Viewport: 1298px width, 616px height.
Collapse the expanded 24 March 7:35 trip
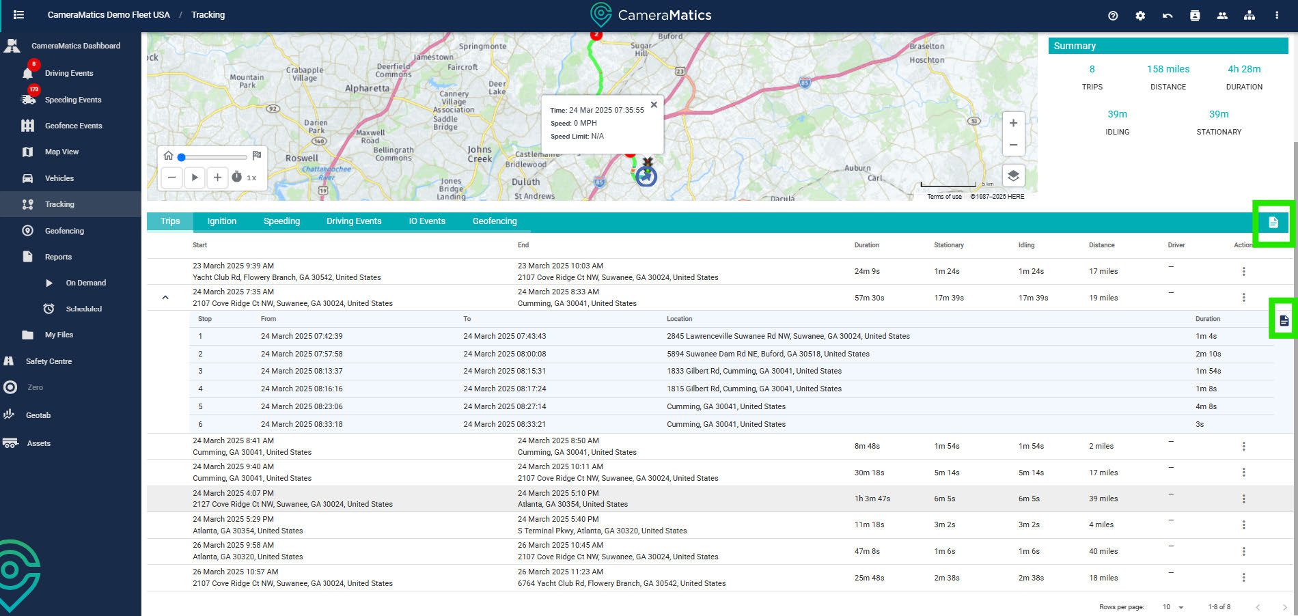[x=165, y=298]
